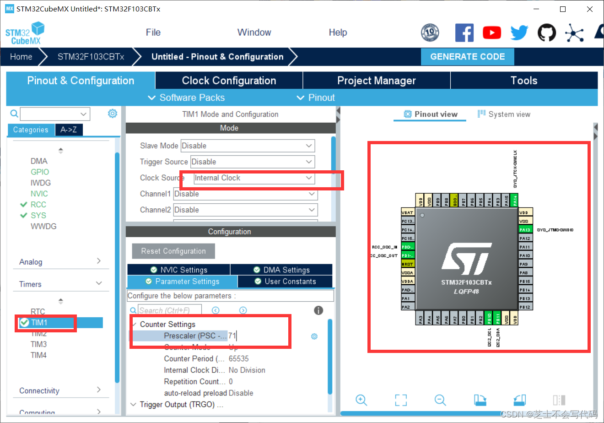The image size is (604, 423).
Task: Open the Channel1 dropdown
Action: pyautogui.click(x=245, y=194)
